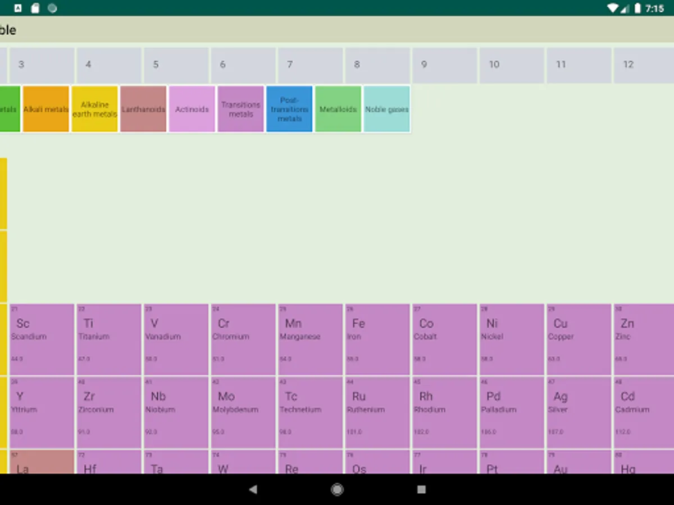This screenshot has width=674, height=505.
Task: Open the Yttrium (Y) element tile
Action: 42,412
